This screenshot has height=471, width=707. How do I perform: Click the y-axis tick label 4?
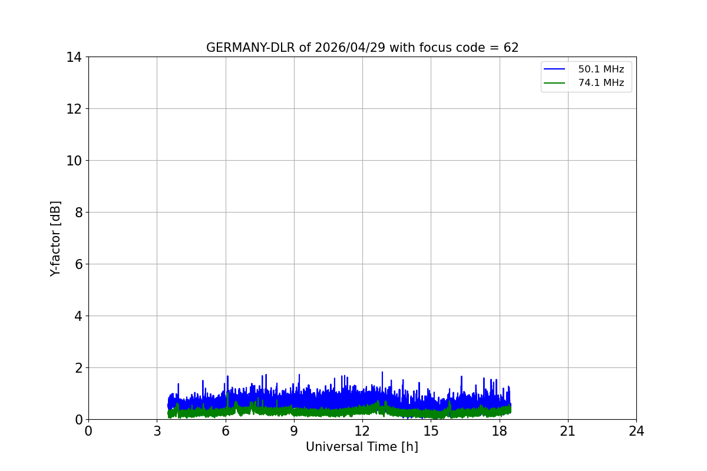tap(78, 316)
